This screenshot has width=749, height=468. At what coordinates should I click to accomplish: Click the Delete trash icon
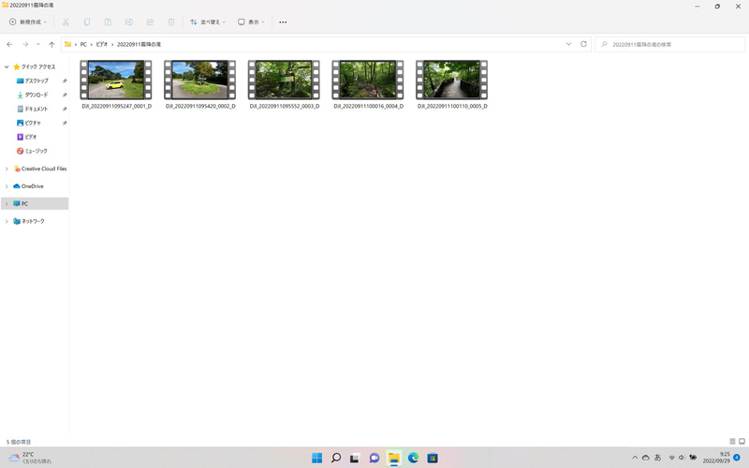[x=171, y=22]
